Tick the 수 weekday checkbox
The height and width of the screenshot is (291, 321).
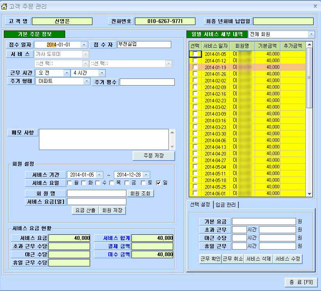pyautogui.click(x=98, y=183)
